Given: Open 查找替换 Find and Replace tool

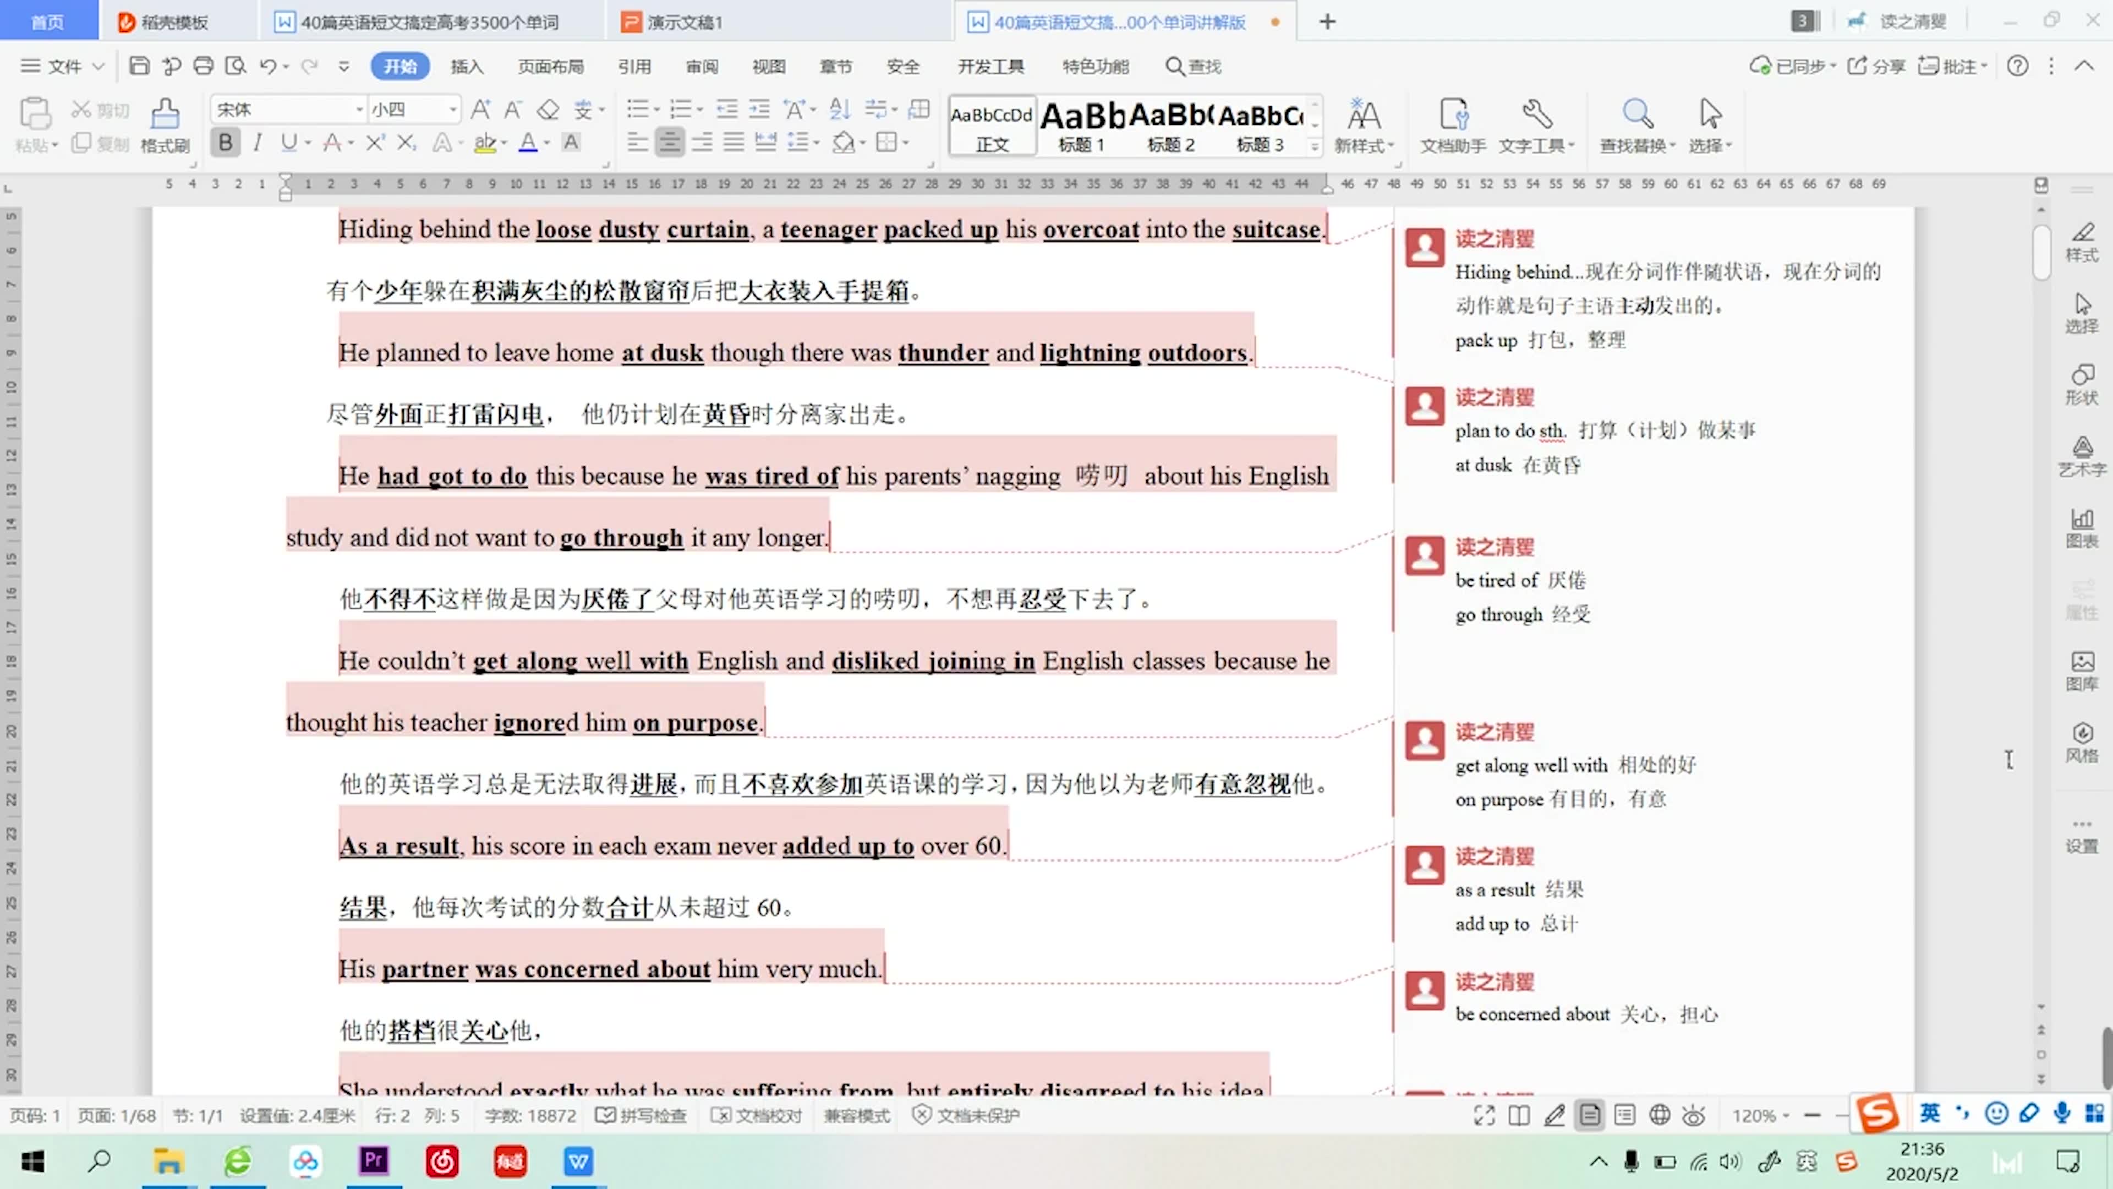Looking at the screenshot, I should (1637, 125).
